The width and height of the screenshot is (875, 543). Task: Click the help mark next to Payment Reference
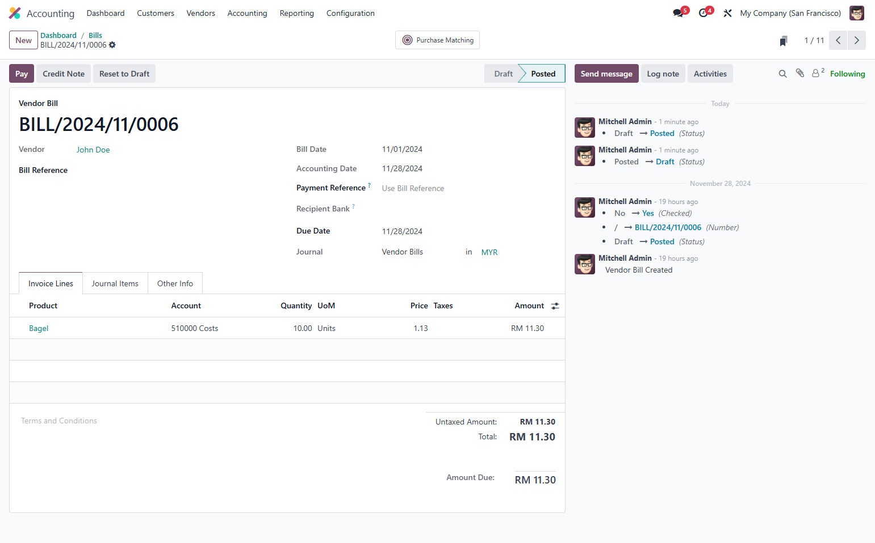[369, 185]
